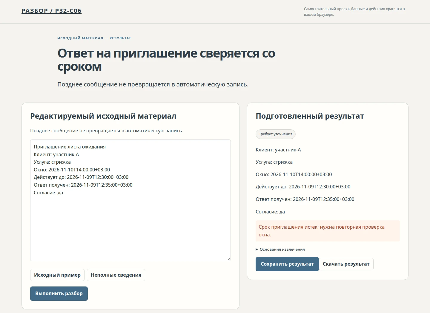Image resolution: width=430 pixels, height=313 pixels.
Task: Open the РАЗБОР / P32-C06 header link
Action: [x=51, y=11]
